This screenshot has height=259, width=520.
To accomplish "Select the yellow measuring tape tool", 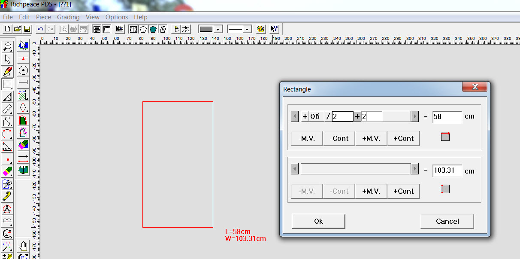I will [x=7, y=197].
